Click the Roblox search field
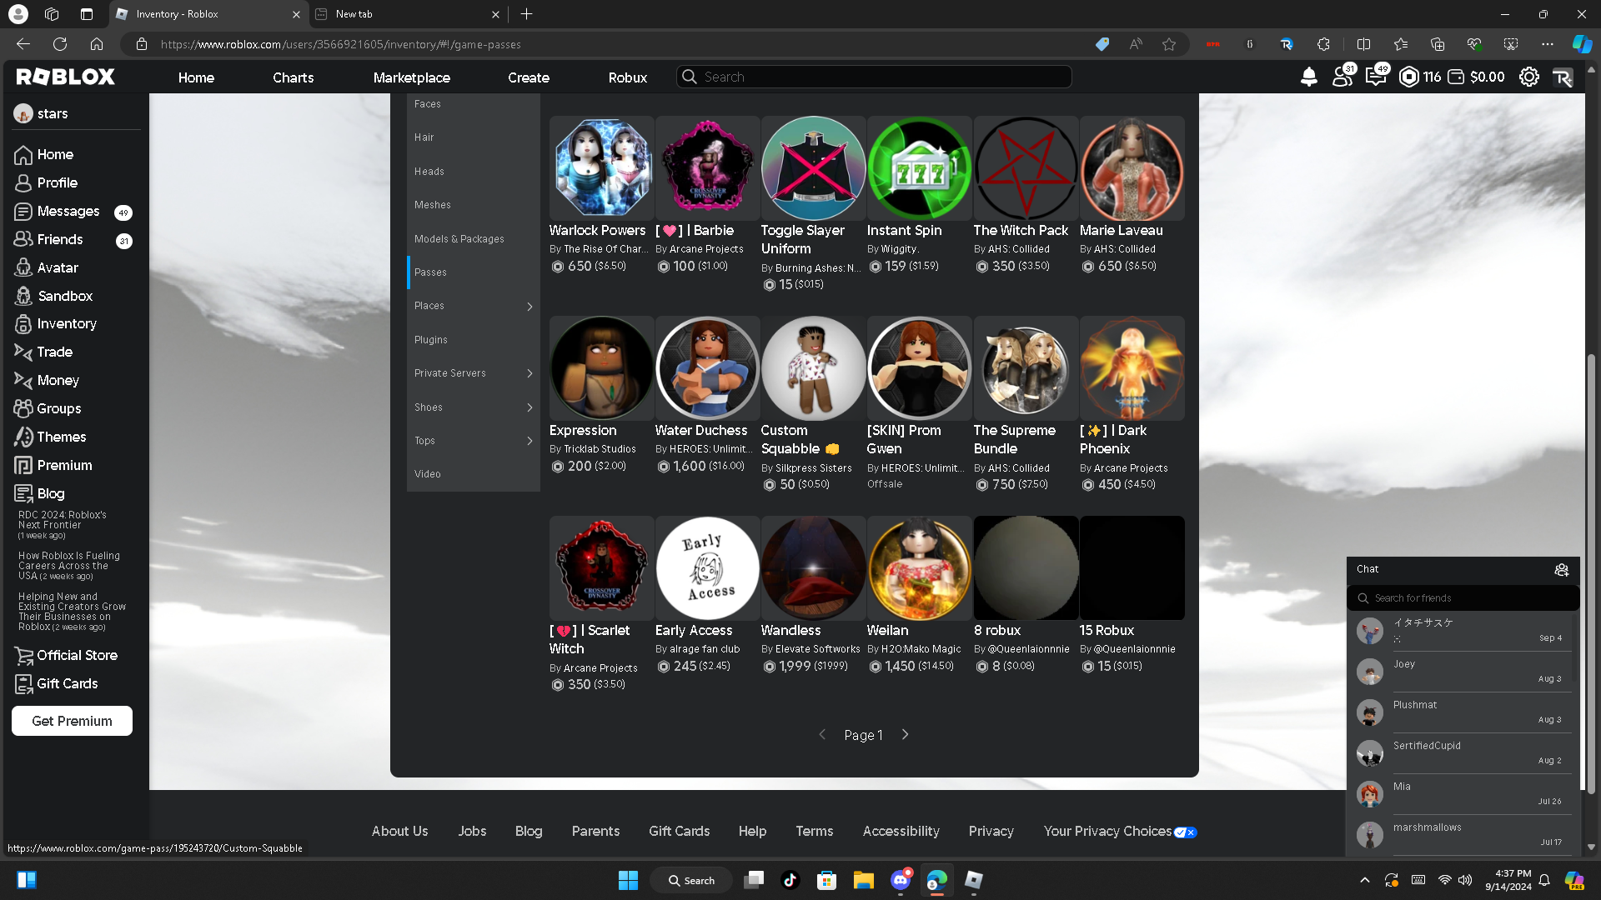The width and height of the screenshot is (1601, 900). (874, 77)
